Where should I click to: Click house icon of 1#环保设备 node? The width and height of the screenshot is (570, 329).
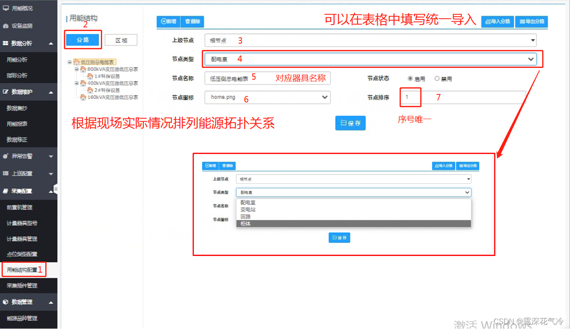[x=90, y=76]
